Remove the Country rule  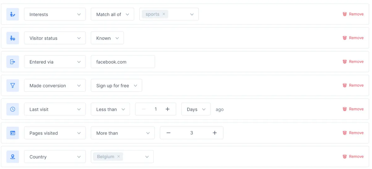tap(353, 157)
